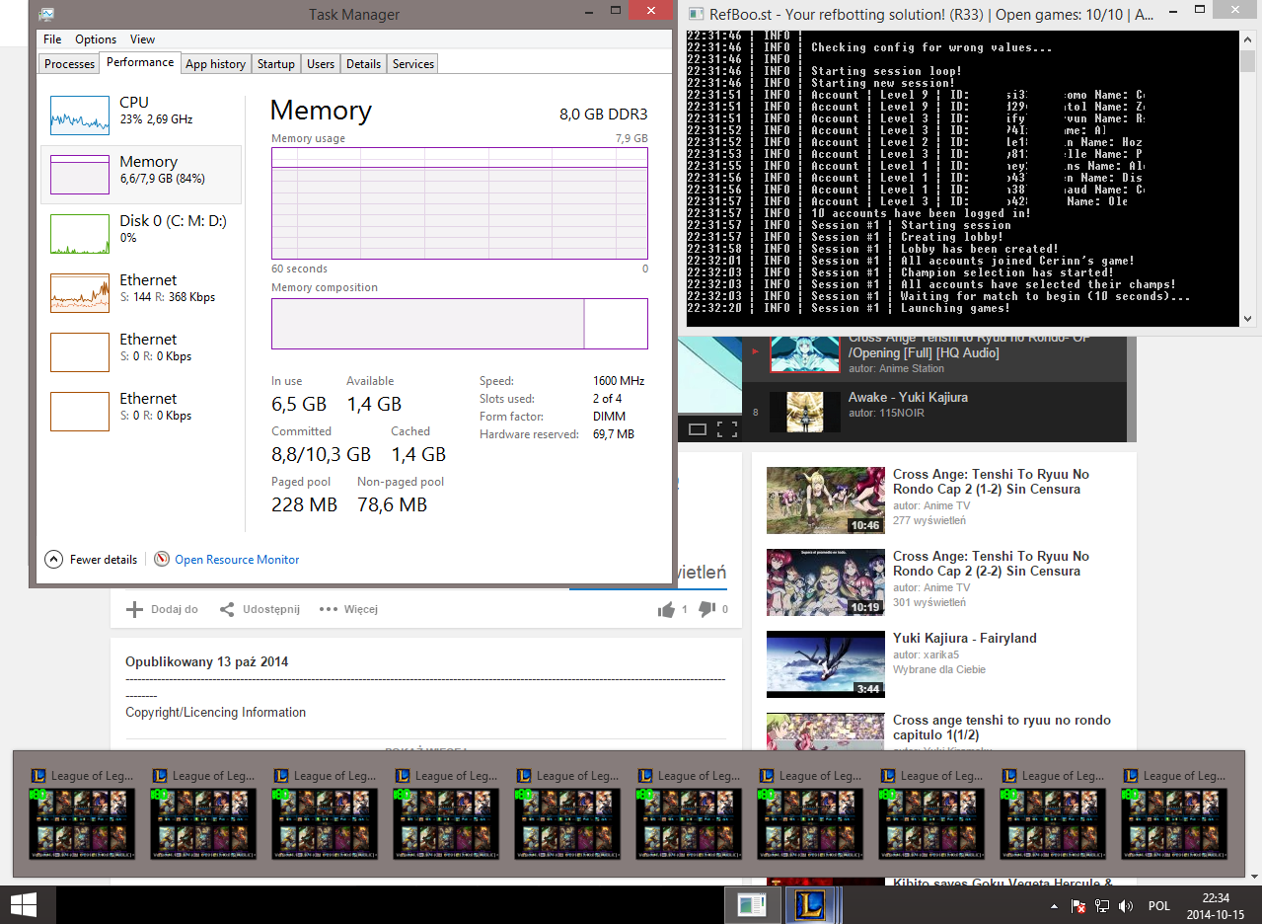Screen dimensions: 1262x924
Task: Open the View menu in Task Manager
Action: [142, 39]
